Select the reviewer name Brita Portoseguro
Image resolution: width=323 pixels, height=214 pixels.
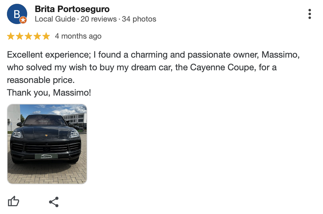pyautogui.click(x=72, y=9)
